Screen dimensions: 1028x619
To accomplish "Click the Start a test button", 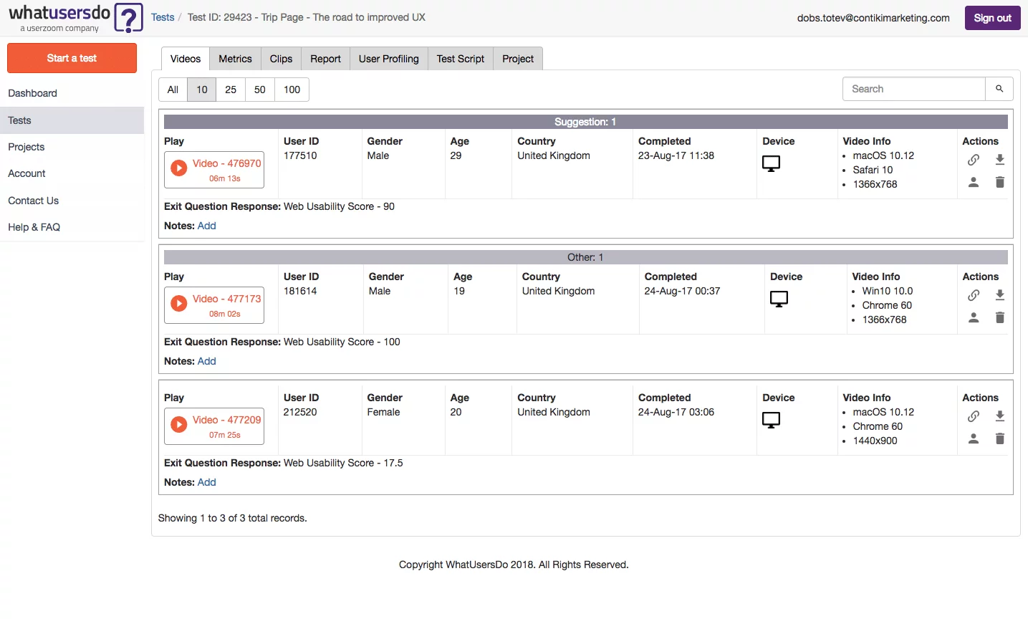I will 72,58.
